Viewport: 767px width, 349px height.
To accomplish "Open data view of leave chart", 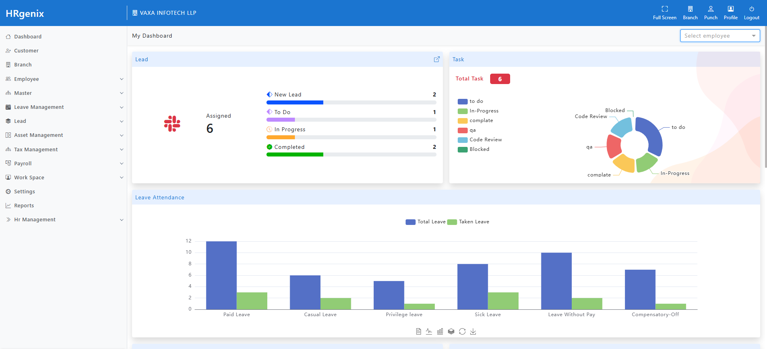I will tap(419, 331).
